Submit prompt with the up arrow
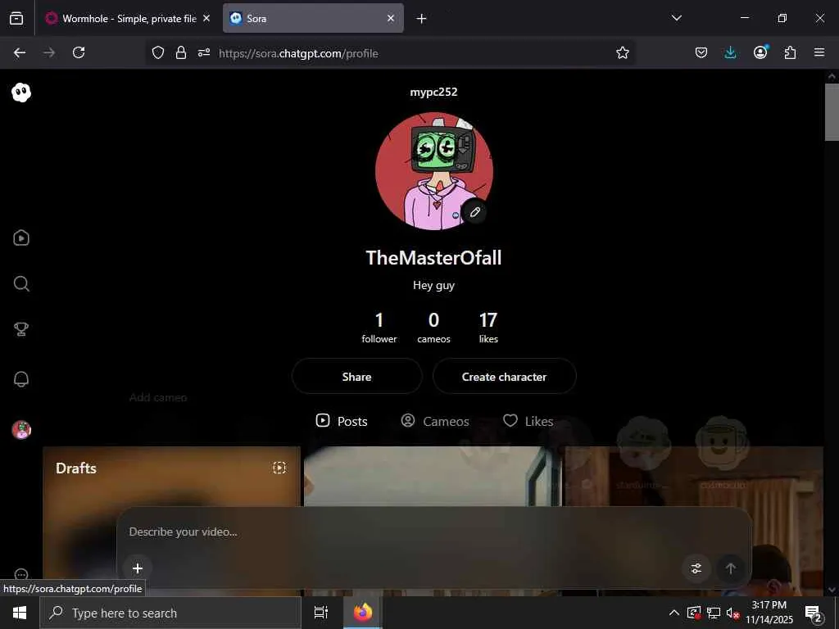This screenshot has height=629, width=839. click(730, 568)
